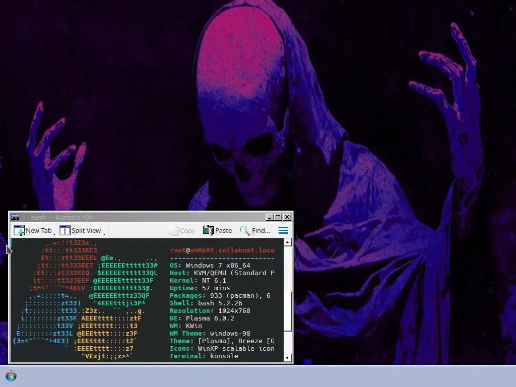Click the "Icons: WinXP-scalable-icon" line
Viewport: 516px width, 387px height.
tap(222, 349)
